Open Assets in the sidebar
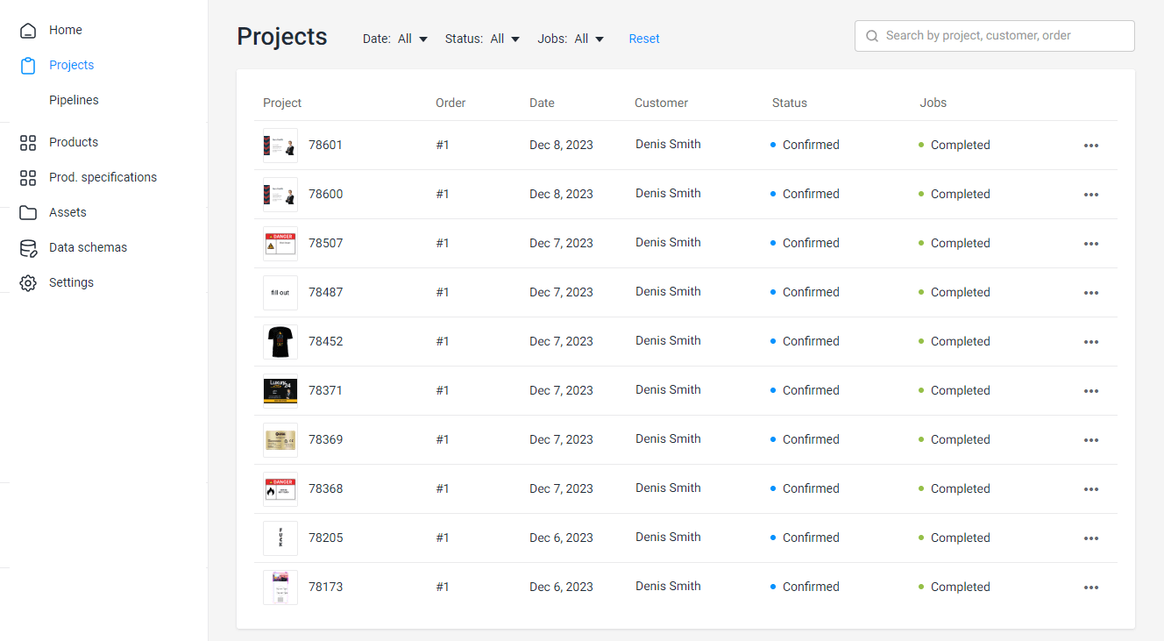Screen dimensions: 1164x641 67,212
